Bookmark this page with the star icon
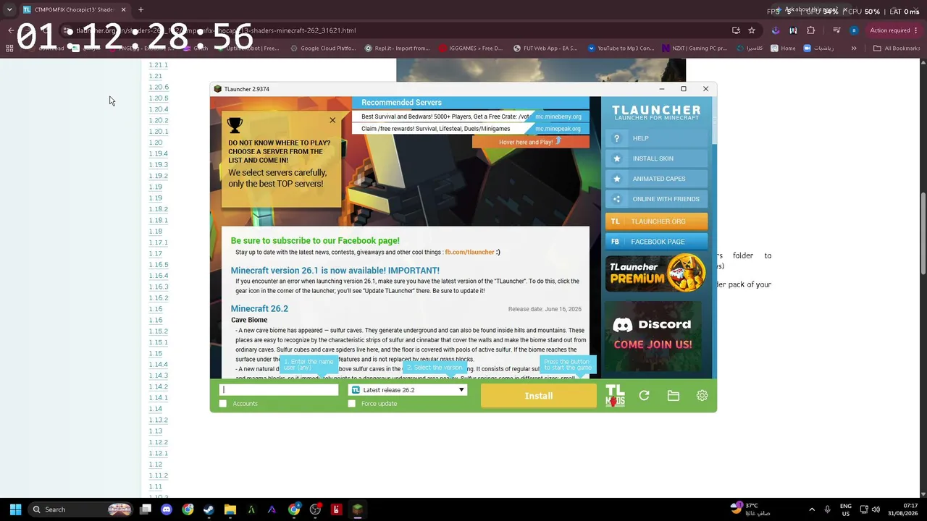Image resolution: width=927 pixels, height=521 pixels. coord(752,30)
